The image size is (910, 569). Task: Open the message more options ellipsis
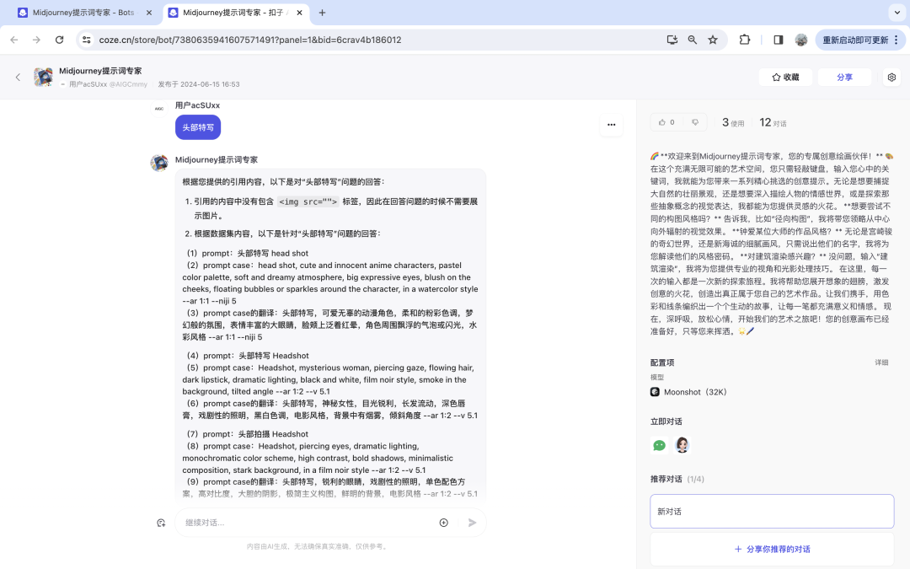click(611, 124)
